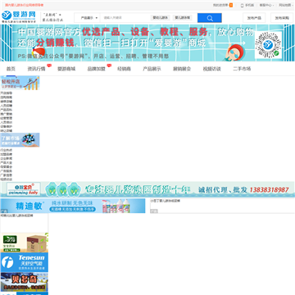Click the 爱婴游 mall promotional banner
Image resolution: width=295 pixels, height=295 pixels.
[x=147, y=43]
